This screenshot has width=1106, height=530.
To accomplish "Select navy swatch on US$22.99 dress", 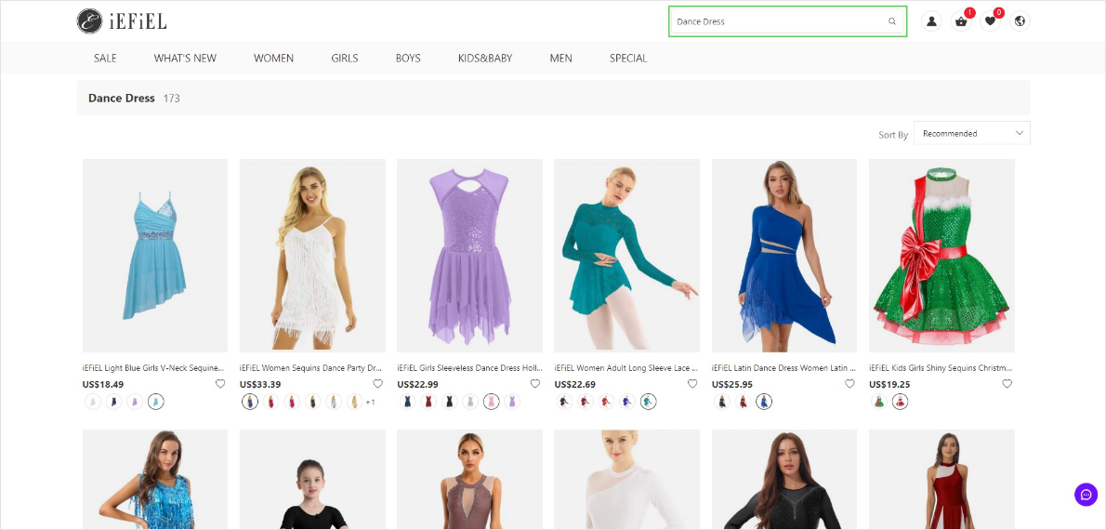I will coord(407,402).
